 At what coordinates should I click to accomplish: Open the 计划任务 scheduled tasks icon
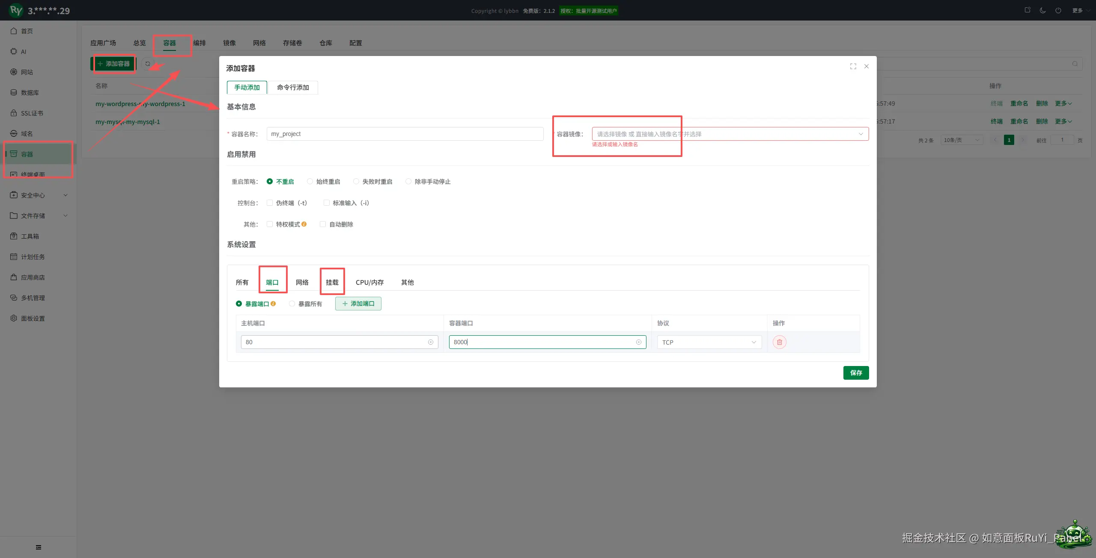pyautogui.click(x=14, y=257)
